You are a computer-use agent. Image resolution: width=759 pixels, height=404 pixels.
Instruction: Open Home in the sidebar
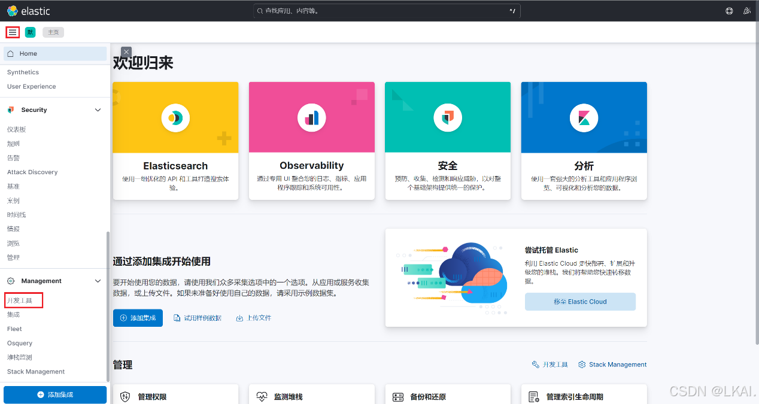55,53
